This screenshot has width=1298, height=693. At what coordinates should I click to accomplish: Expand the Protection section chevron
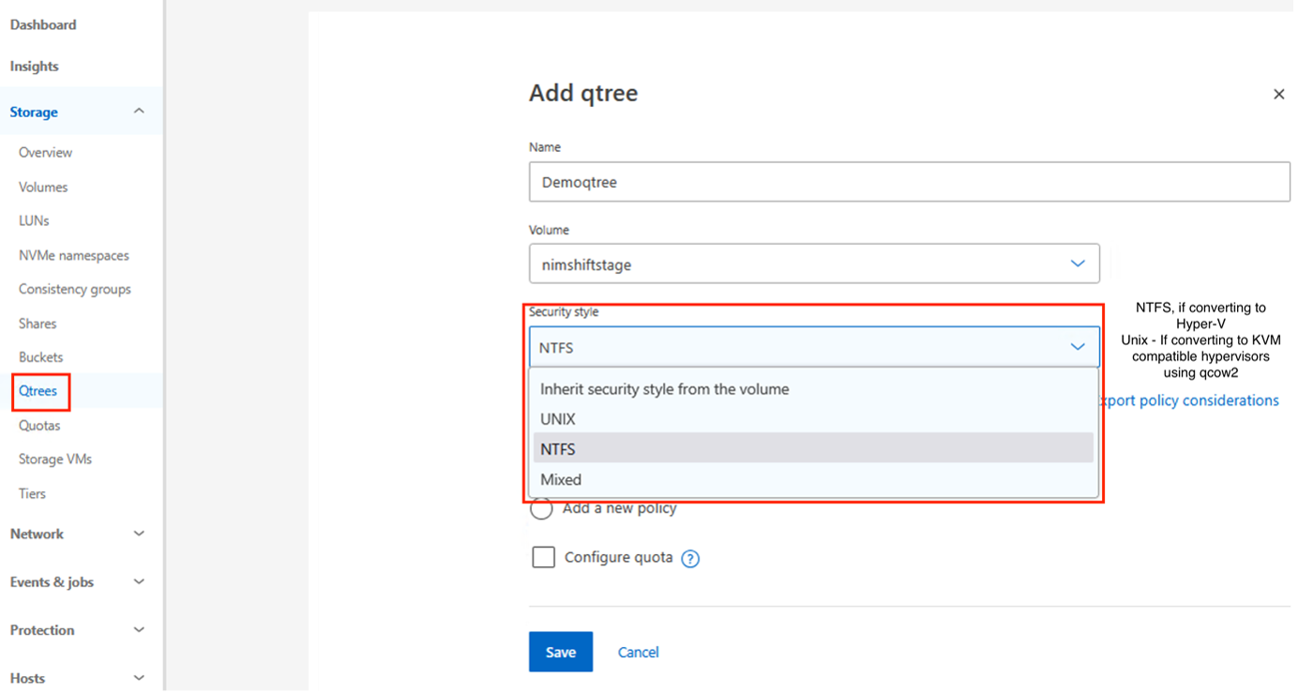coord(139,630)
